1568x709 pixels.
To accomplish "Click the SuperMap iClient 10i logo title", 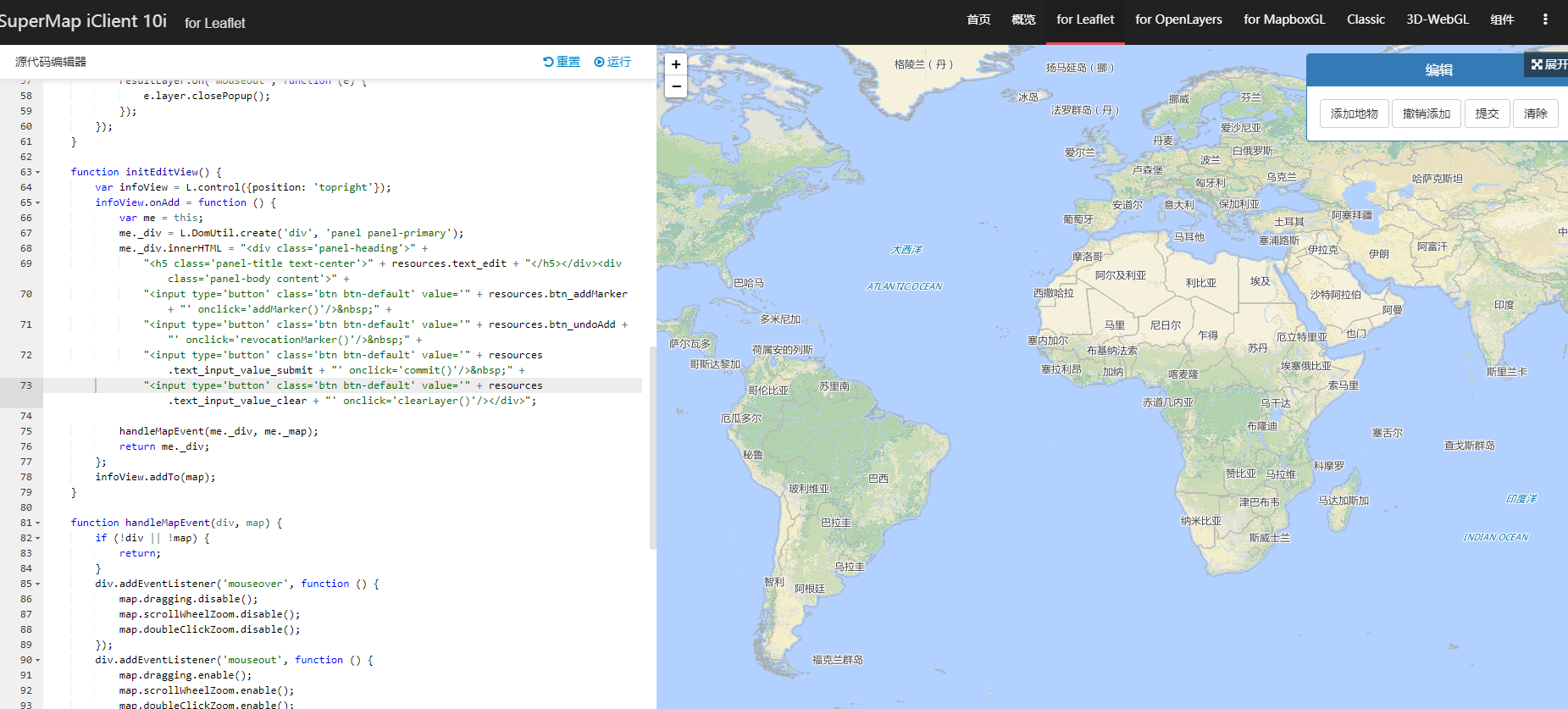I will point(83,21).
